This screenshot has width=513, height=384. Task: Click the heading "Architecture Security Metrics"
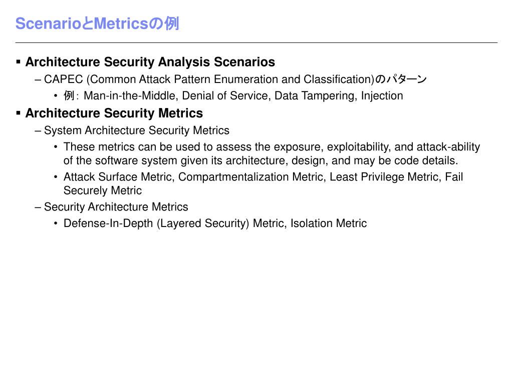114,113
